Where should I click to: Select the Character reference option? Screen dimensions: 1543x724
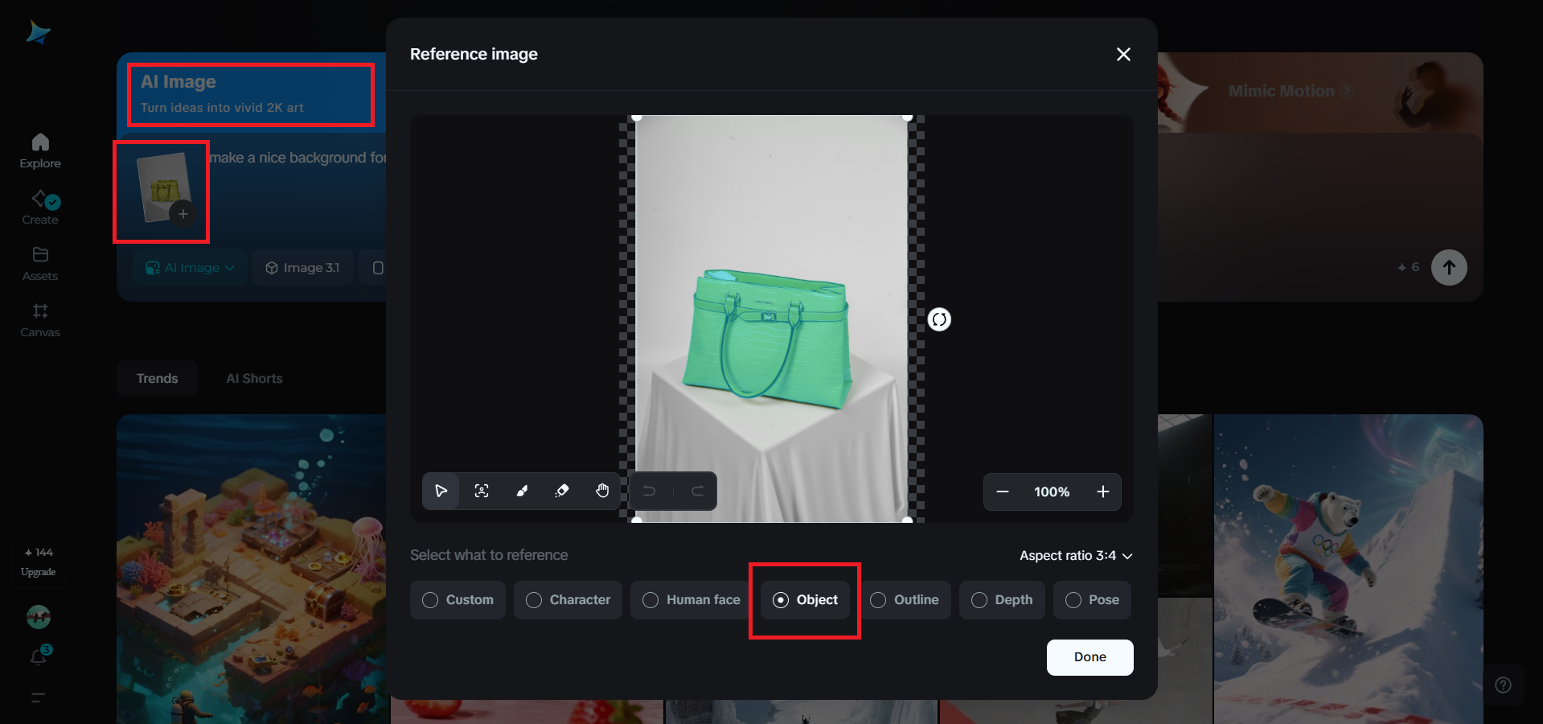568,600
